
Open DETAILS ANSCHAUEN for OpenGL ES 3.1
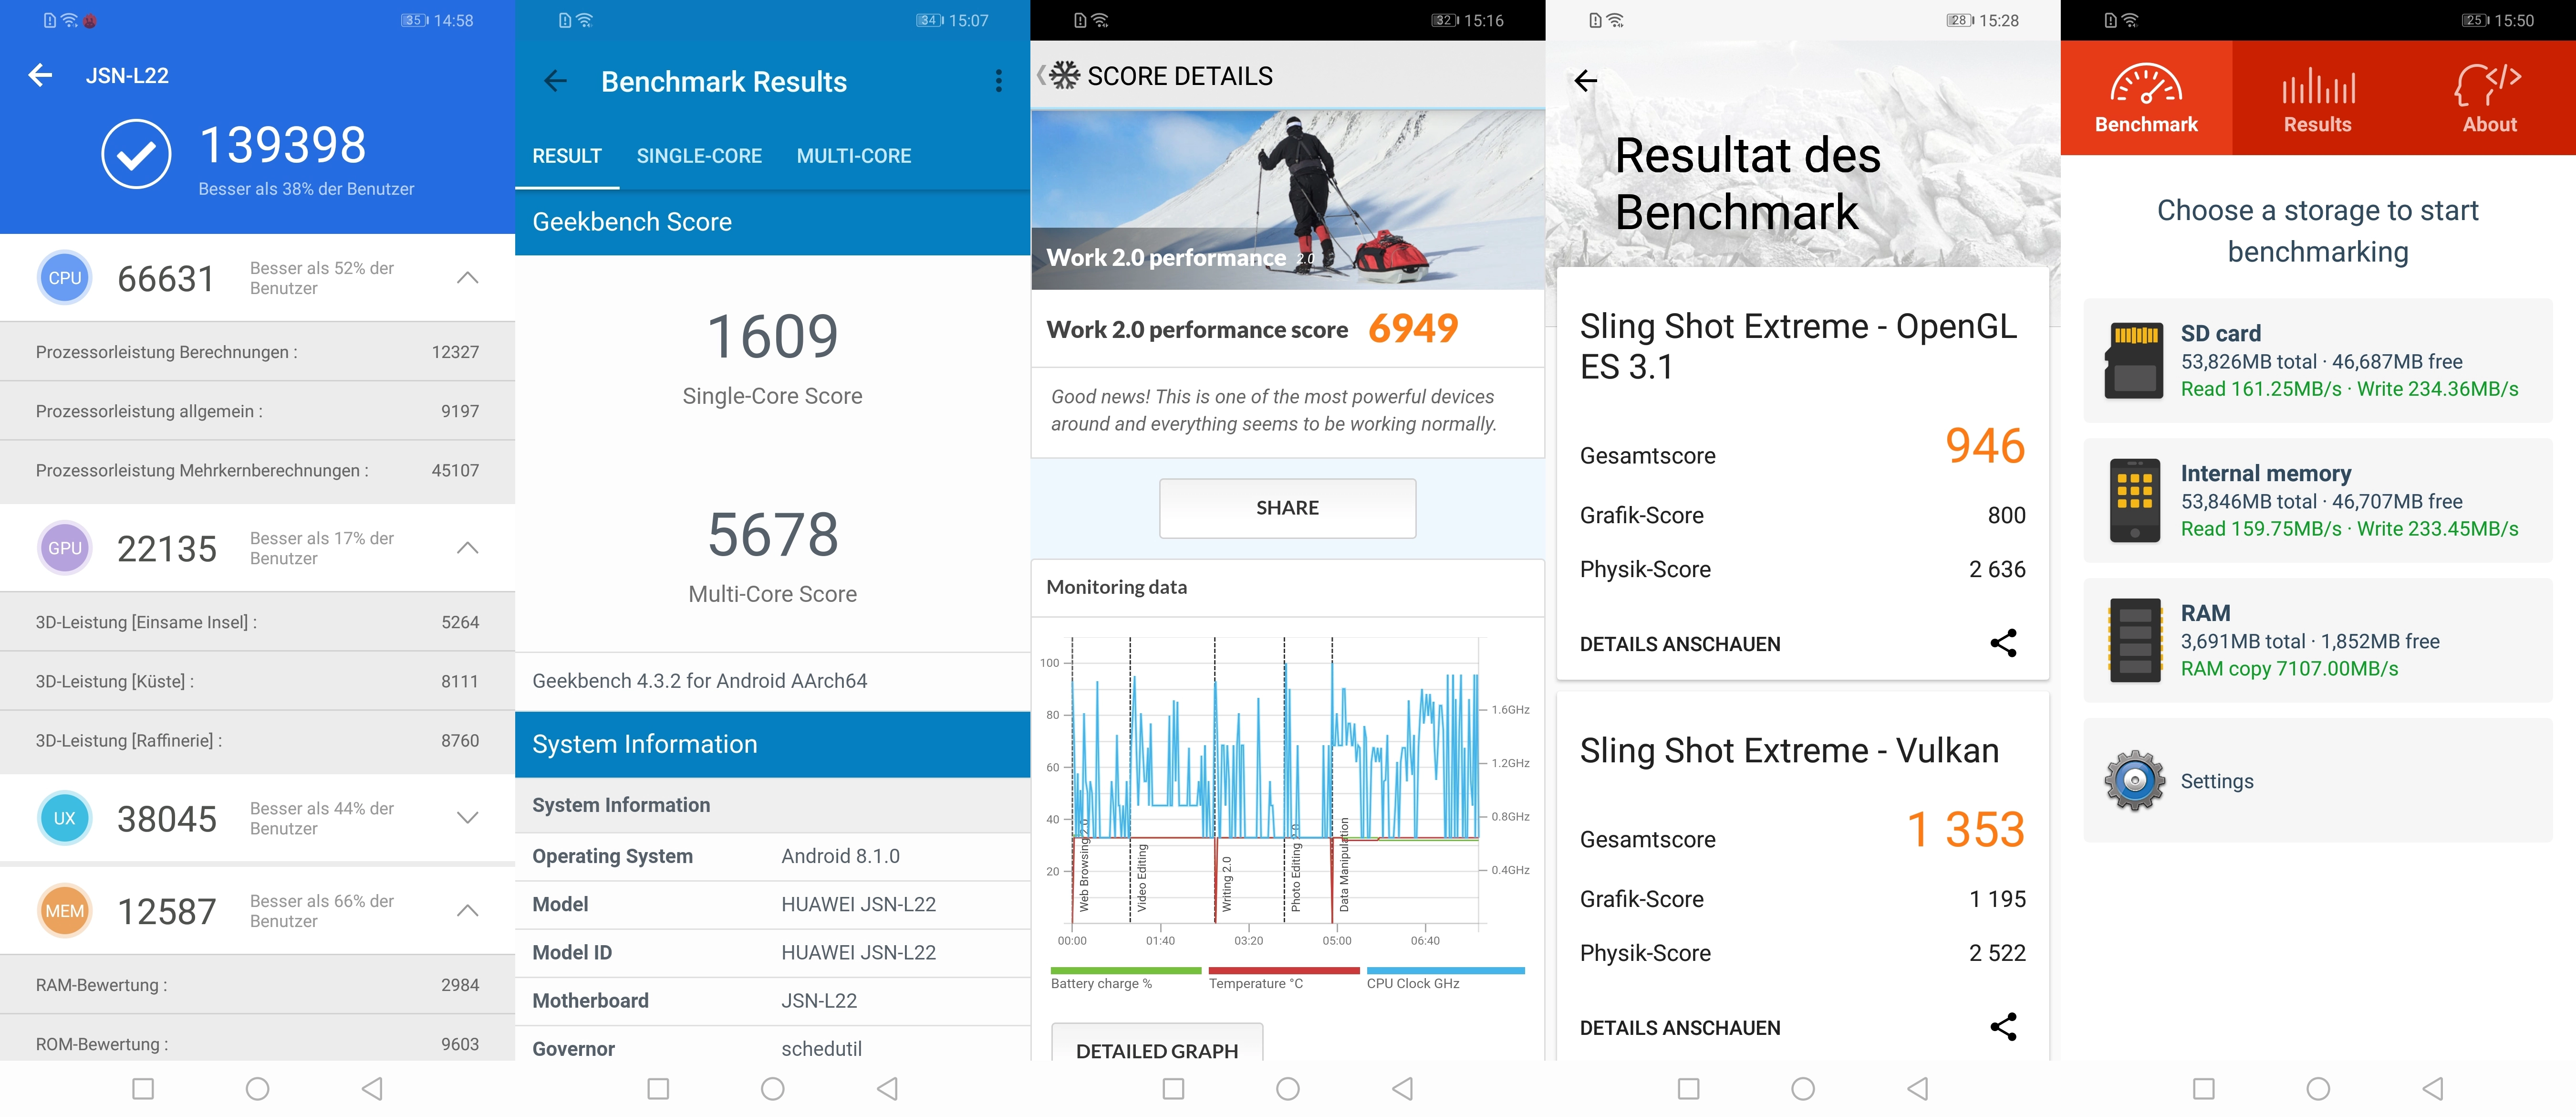(1680, 644)
